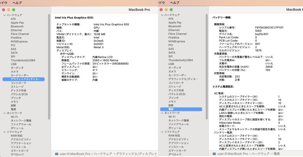Viewport: 303px width, 157px height.
Task: Click ハードウェア breadcrumb in left window path bar
Action: coord(103,154)
